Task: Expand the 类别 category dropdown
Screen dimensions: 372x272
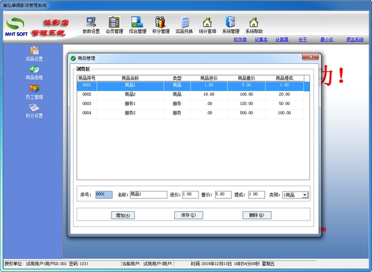Action: [304, 195]
